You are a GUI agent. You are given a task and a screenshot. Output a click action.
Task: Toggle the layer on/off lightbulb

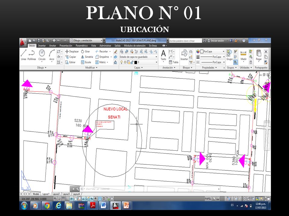coord(121,62)
